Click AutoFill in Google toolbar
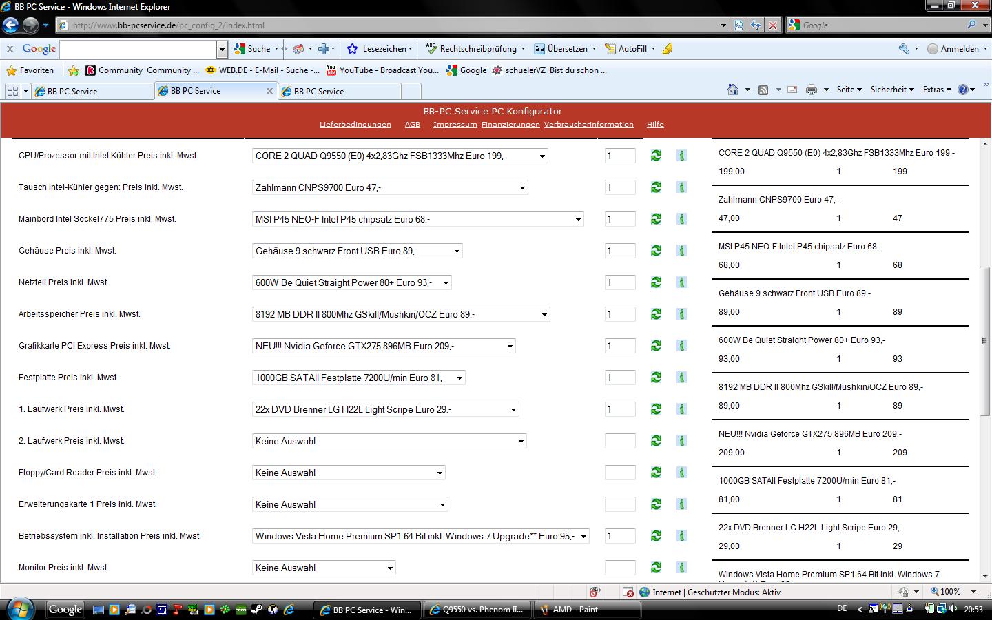This screenshot has width=992, height=620. (630, 49)
